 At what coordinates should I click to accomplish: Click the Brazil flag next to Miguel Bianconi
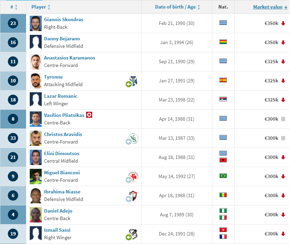[x=223, y=176]
